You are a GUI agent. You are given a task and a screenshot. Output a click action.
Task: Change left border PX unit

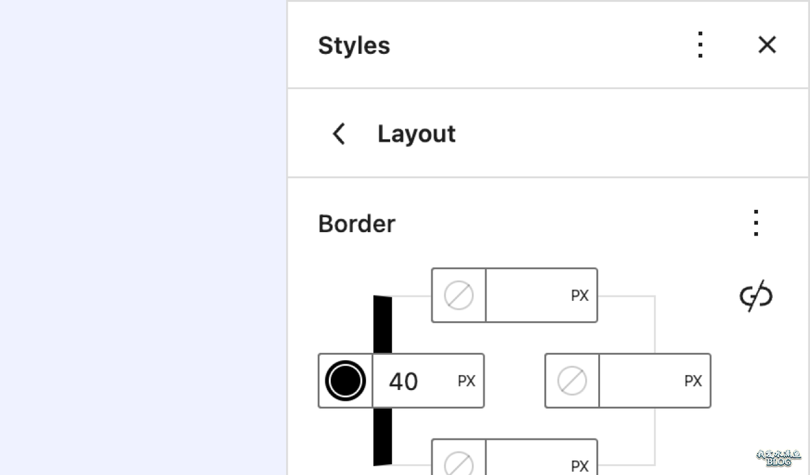point(466,381)
